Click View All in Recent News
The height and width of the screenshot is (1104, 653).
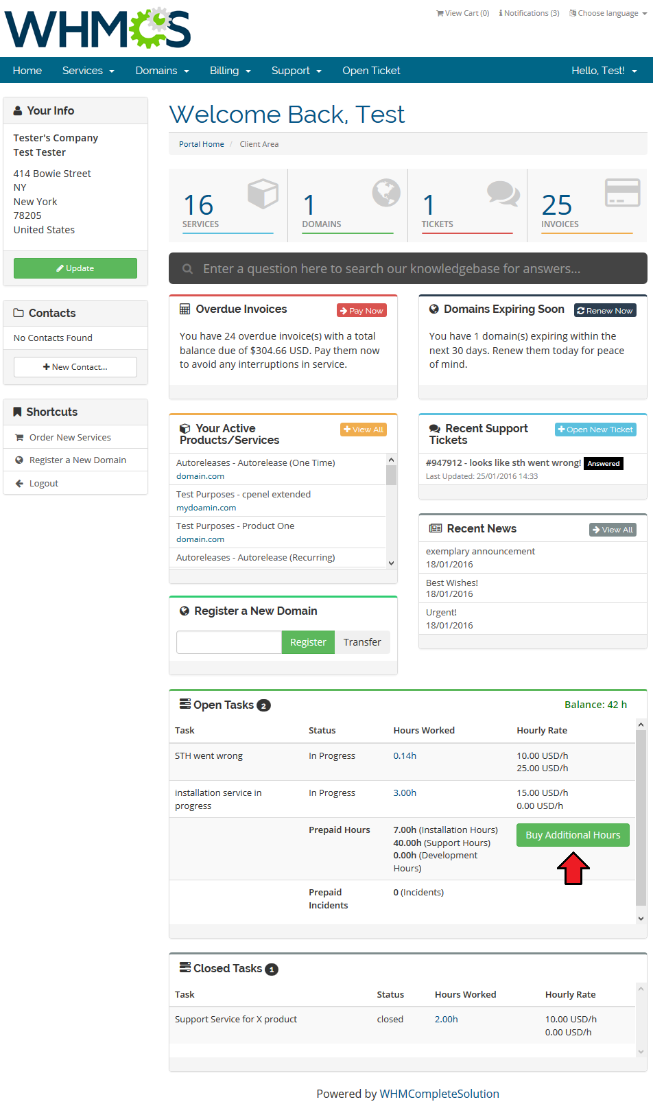613,530
